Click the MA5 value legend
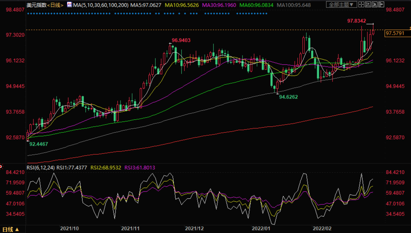This screenshot has width=411, height=233. point(145,5)
